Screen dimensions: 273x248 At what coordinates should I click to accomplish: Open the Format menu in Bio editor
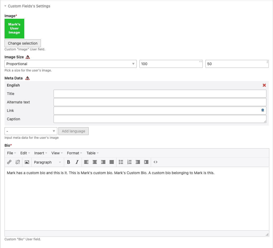[74, 153]
